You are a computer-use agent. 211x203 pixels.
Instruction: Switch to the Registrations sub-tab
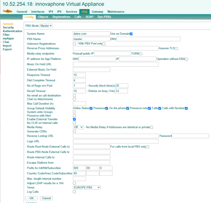[x=61, y=17]
